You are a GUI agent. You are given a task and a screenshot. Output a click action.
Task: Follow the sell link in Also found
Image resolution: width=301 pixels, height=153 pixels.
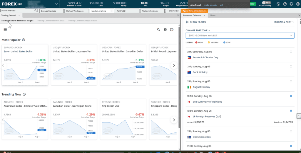(x=221, y=5)
